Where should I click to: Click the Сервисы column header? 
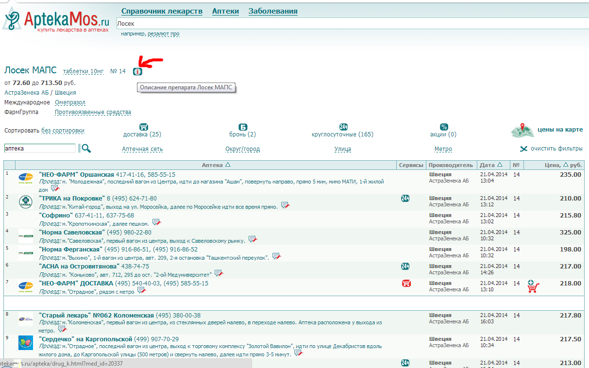coord(411,165)
